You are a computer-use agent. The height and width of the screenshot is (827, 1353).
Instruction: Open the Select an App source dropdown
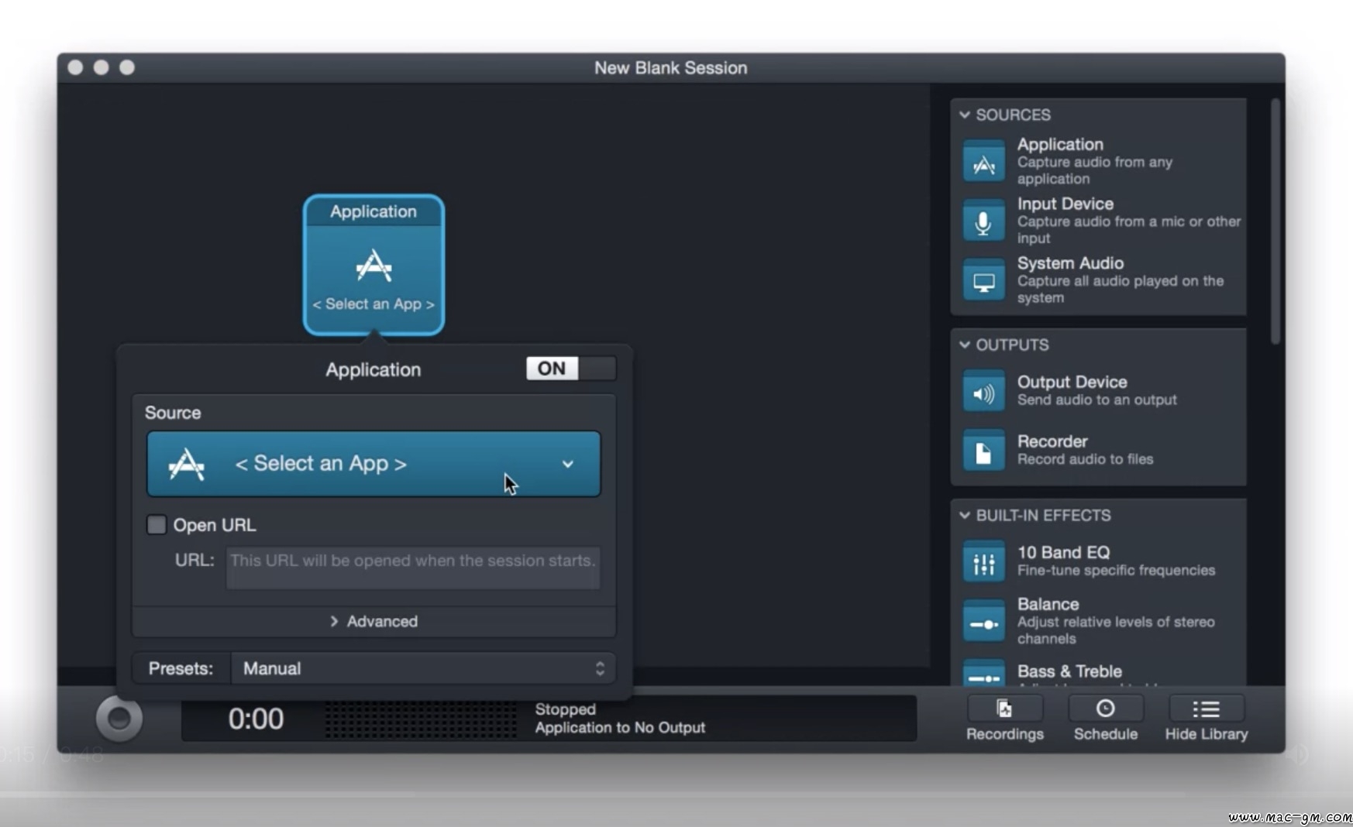pyautogui.click(x=374, y=464)
